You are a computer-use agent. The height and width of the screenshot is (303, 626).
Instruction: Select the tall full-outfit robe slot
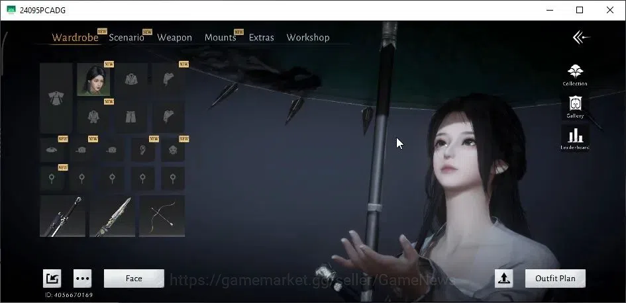56,98
